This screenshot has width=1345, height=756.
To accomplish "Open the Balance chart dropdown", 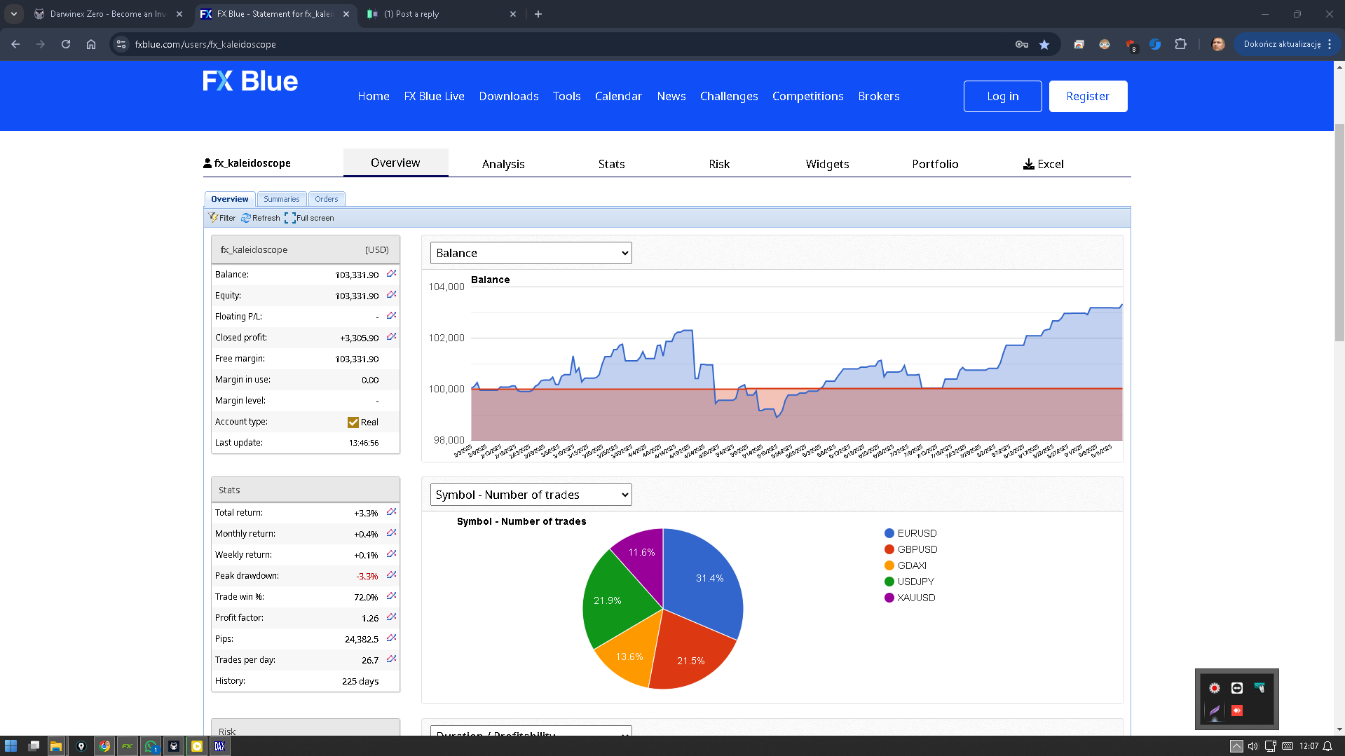I will (x=531, y=253).
